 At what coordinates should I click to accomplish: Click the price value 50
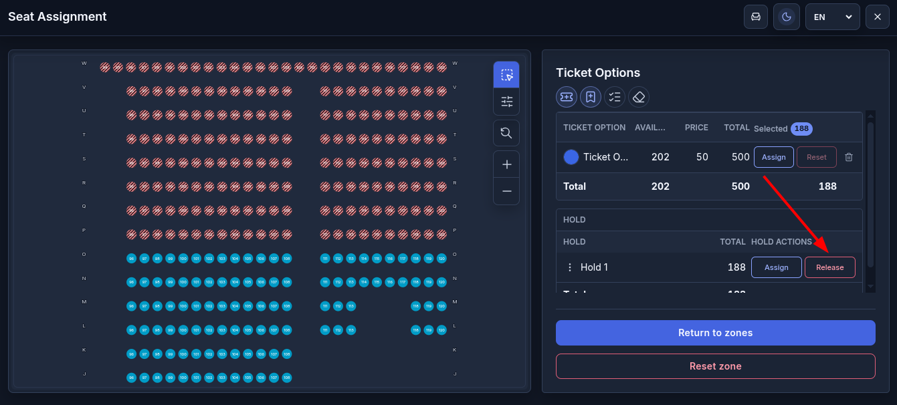click(702, 157)
